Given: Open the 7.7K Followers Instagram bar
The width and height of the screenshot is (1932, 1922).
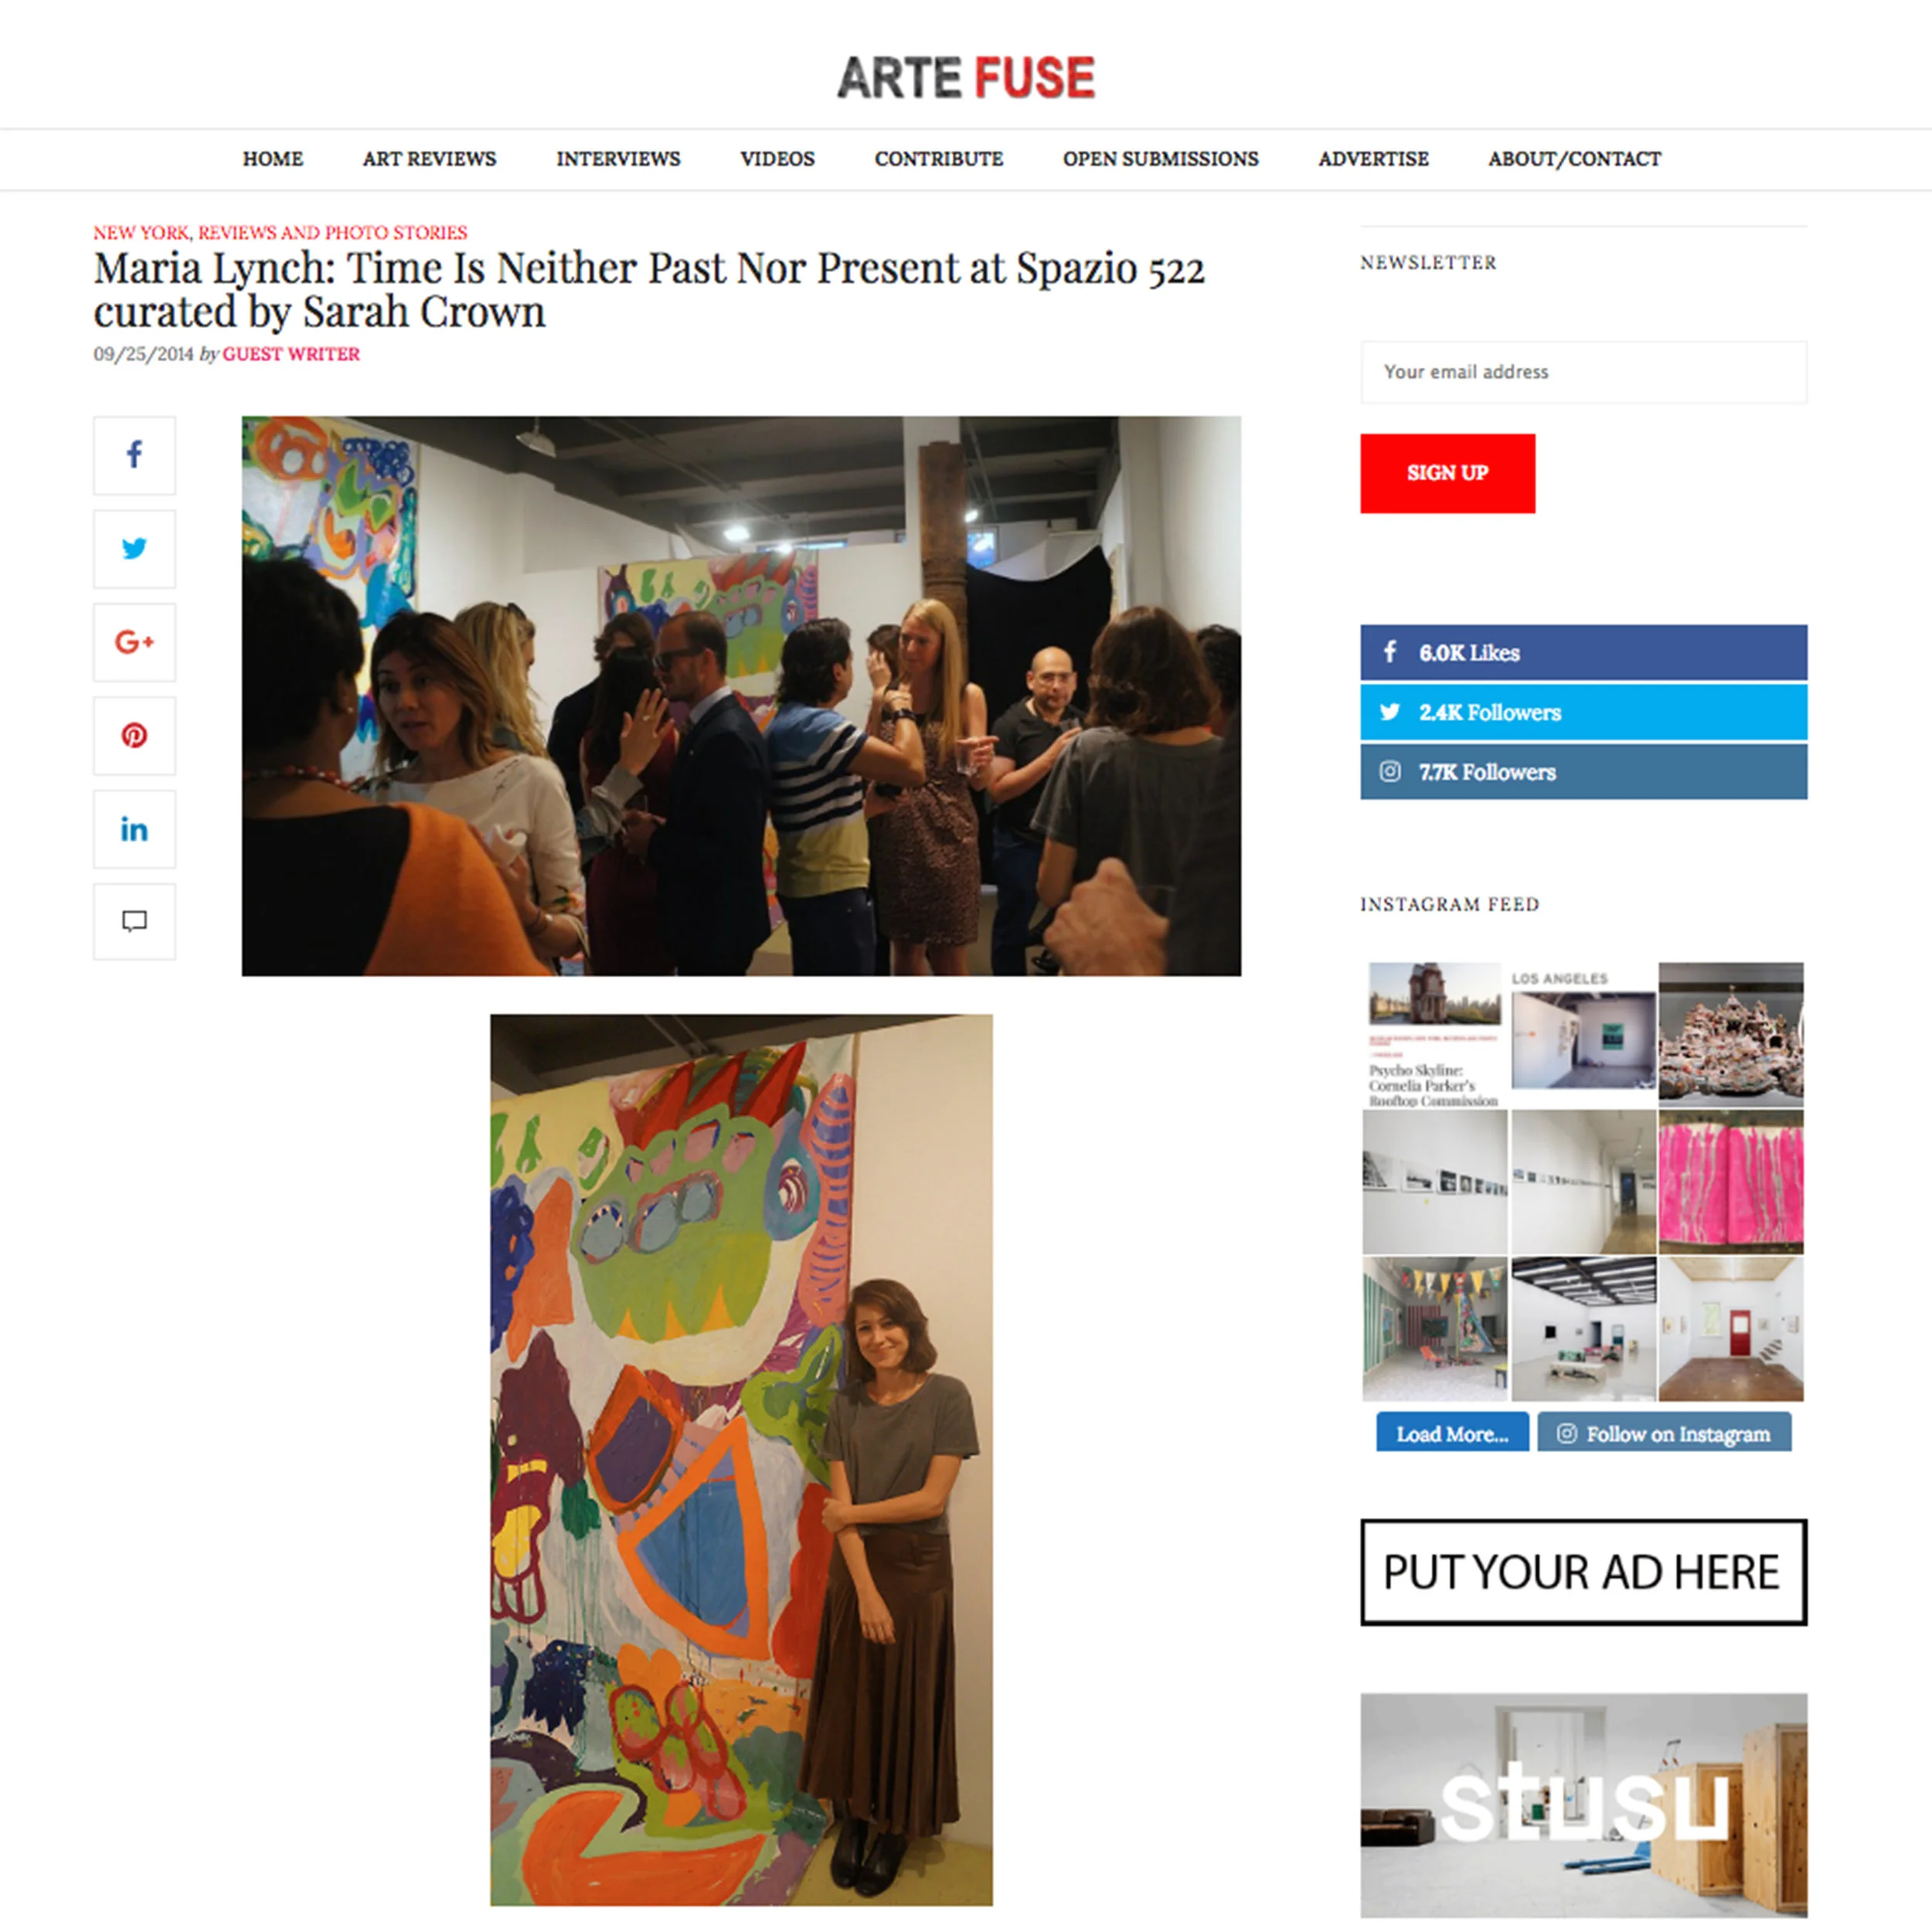Looking at the screenshot, I should (x=1583, y=771).
